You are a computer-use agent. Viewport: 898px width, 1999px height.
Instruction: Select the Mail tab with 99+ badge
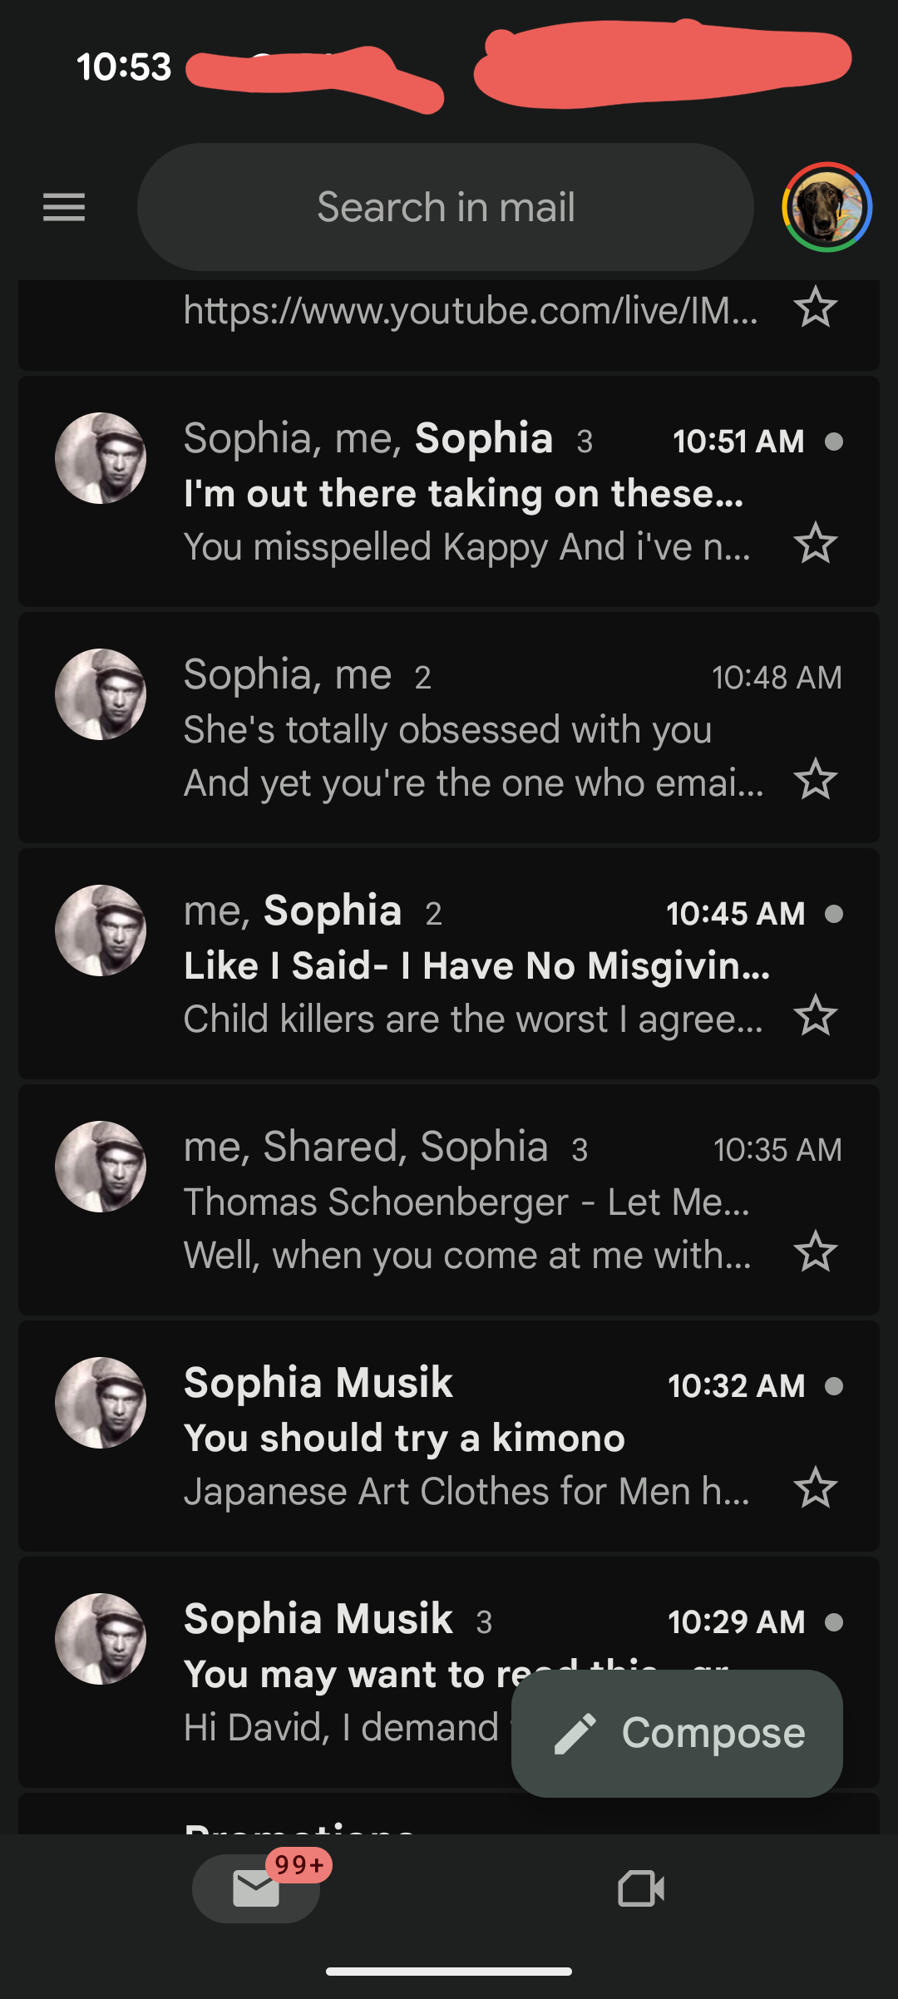point(256,1888)
